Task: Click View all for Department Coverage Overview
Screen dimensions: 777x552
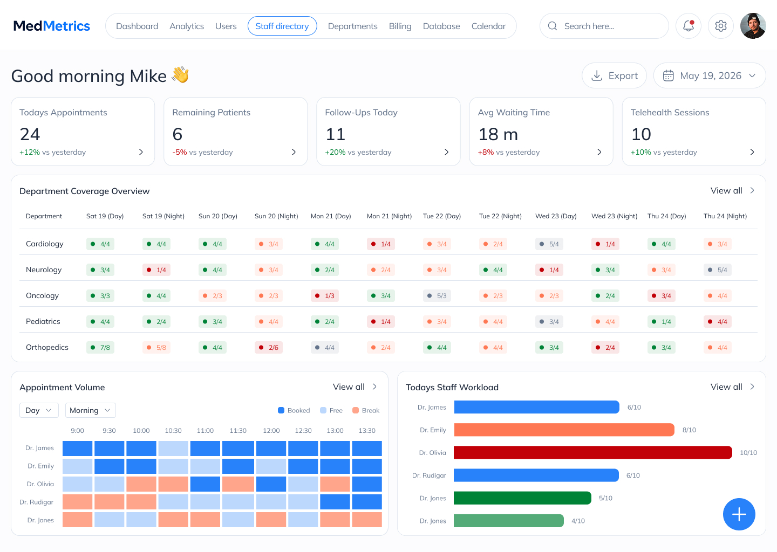Action: pyautogui.click(x=726, y=190)
